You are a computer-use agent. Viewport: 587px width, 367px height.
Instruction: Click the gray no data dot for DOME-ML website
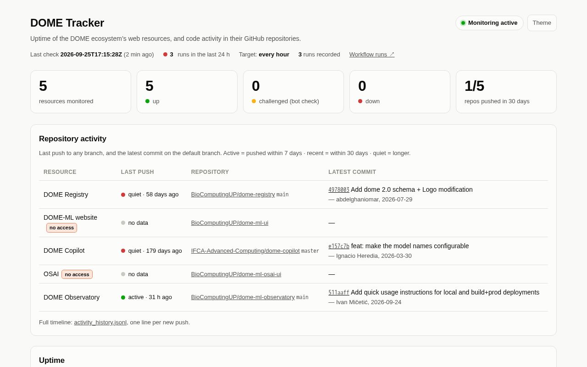pos(123,223)
